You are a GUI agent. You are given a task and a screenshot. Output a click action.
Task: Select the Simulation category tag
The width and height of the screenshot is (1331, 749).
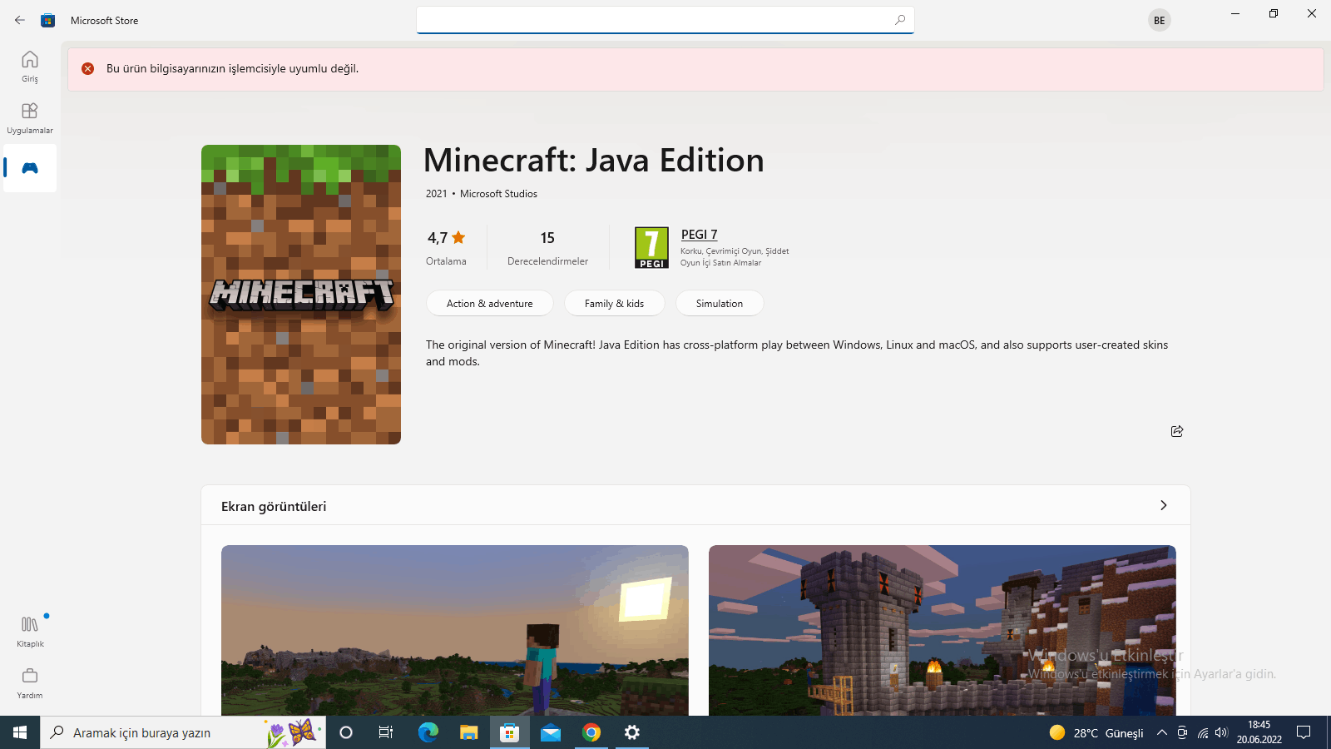(x=720, y=304)
